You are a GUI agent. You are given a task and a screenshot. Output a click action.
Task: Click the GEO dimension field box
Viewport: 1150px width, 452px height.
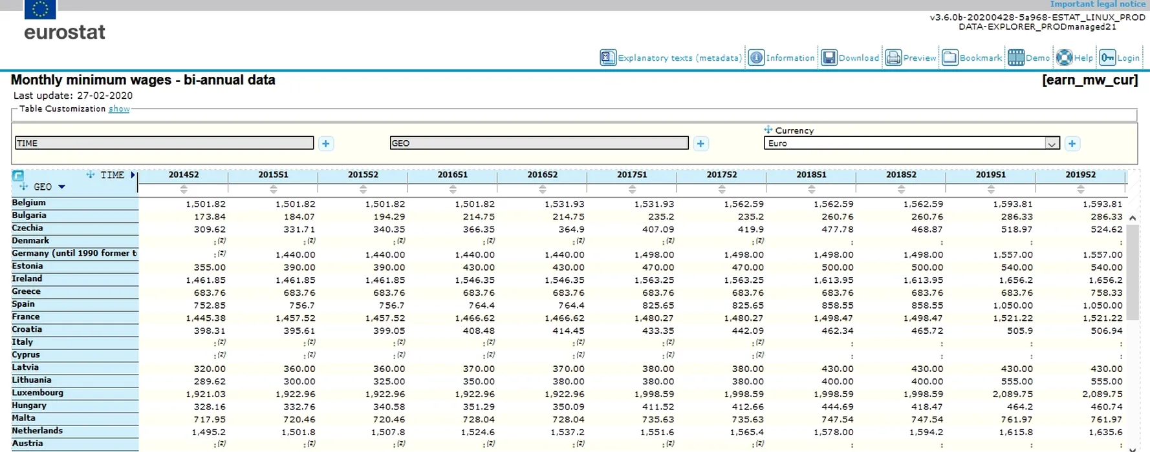pyautogui.click(x=539, y=143)
